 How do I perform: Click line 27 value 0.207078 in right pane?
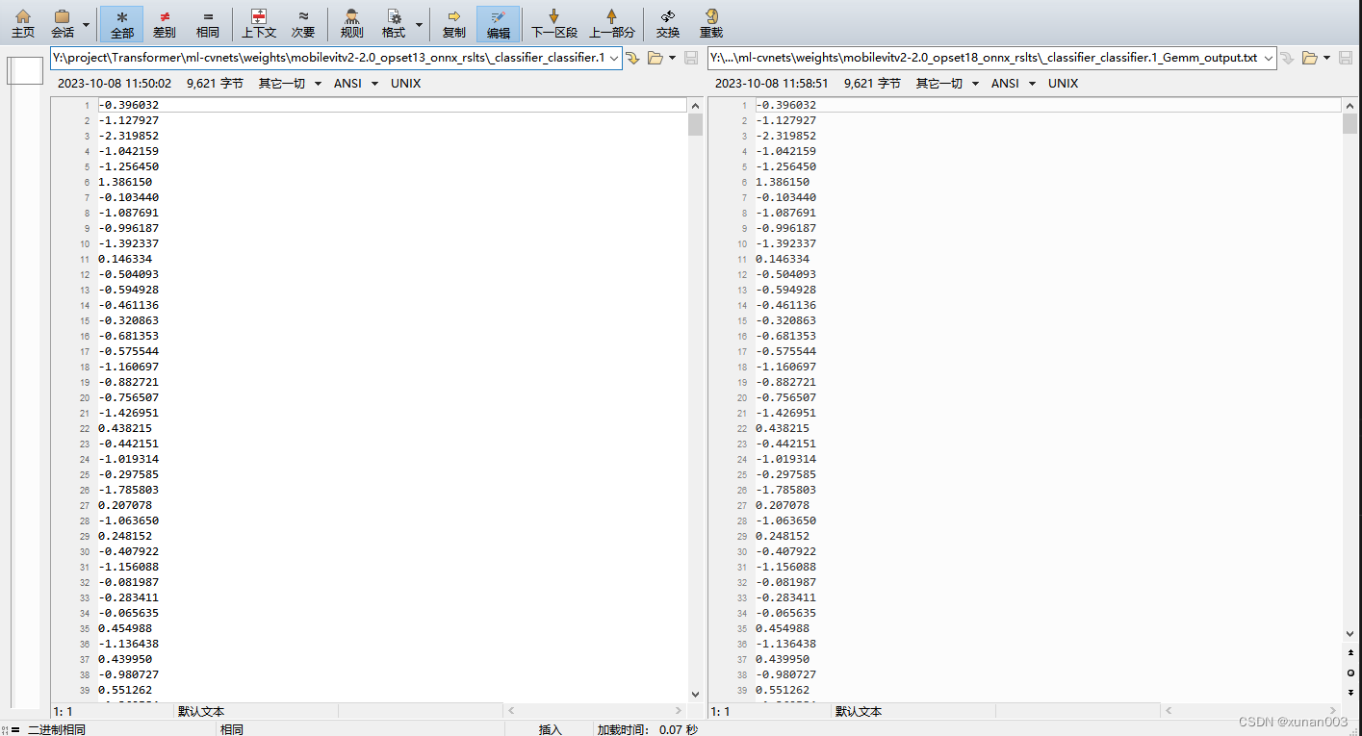click(783, 505)
